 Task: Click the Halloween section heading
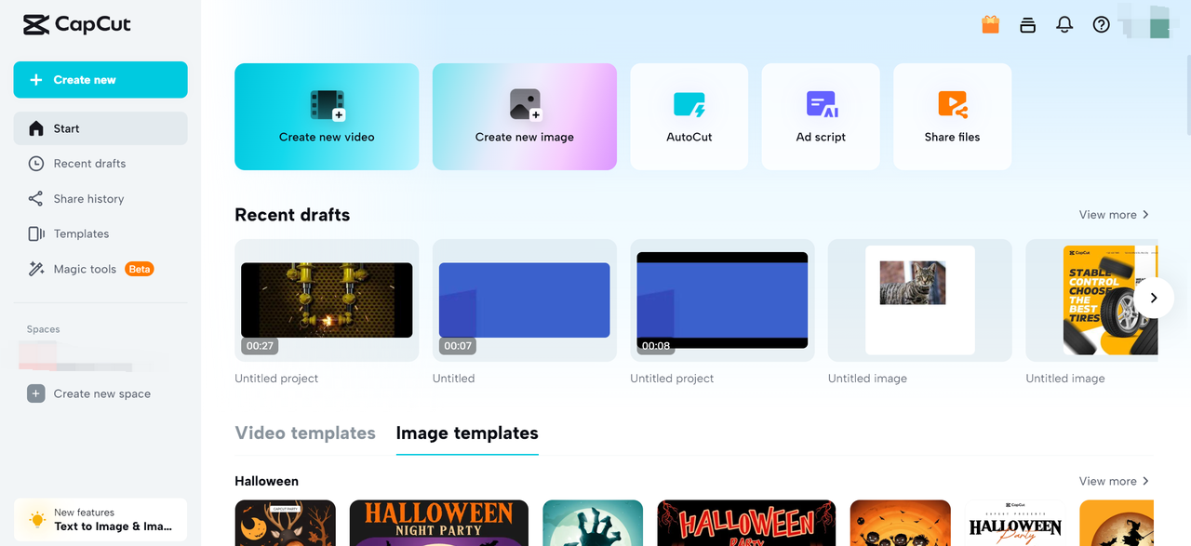[x=267, y=482]
